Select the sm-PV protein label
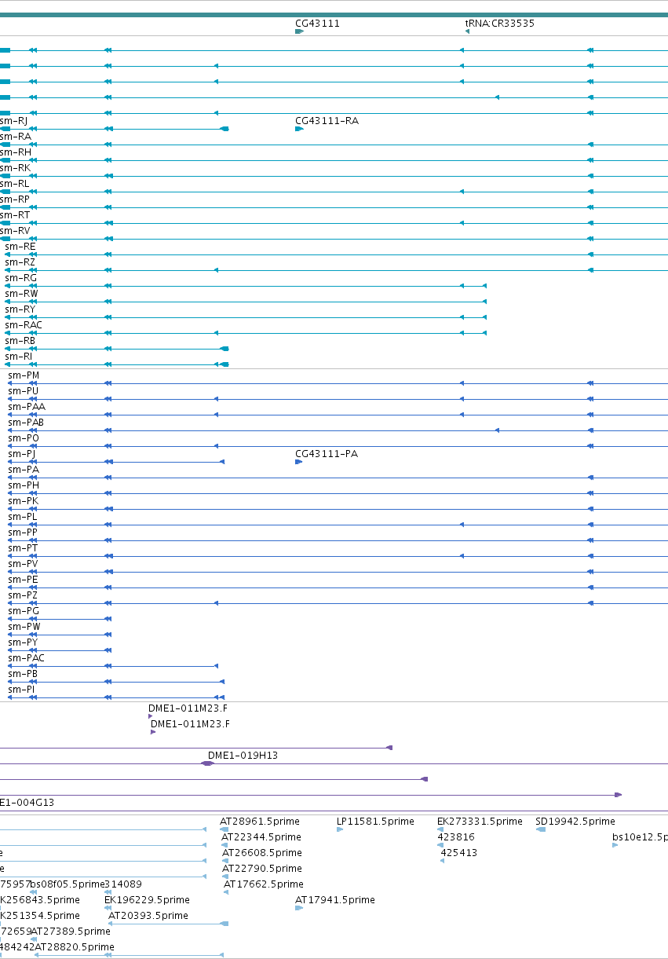Screen dimensions: 668x959 coord(24,564)
